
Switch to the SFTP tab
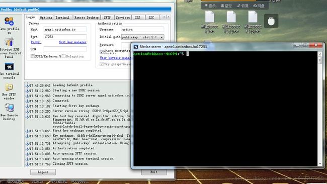tap(107, 18)
